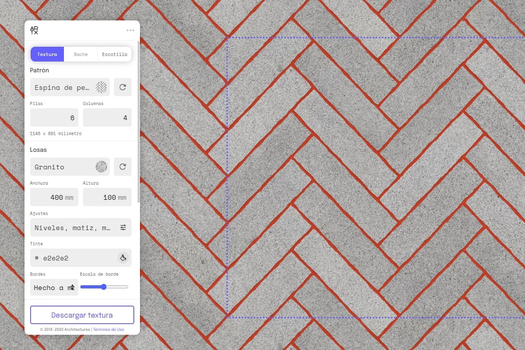The image size is (525, 350).
Task: Edit the Columnas value field
Action: 107,118
